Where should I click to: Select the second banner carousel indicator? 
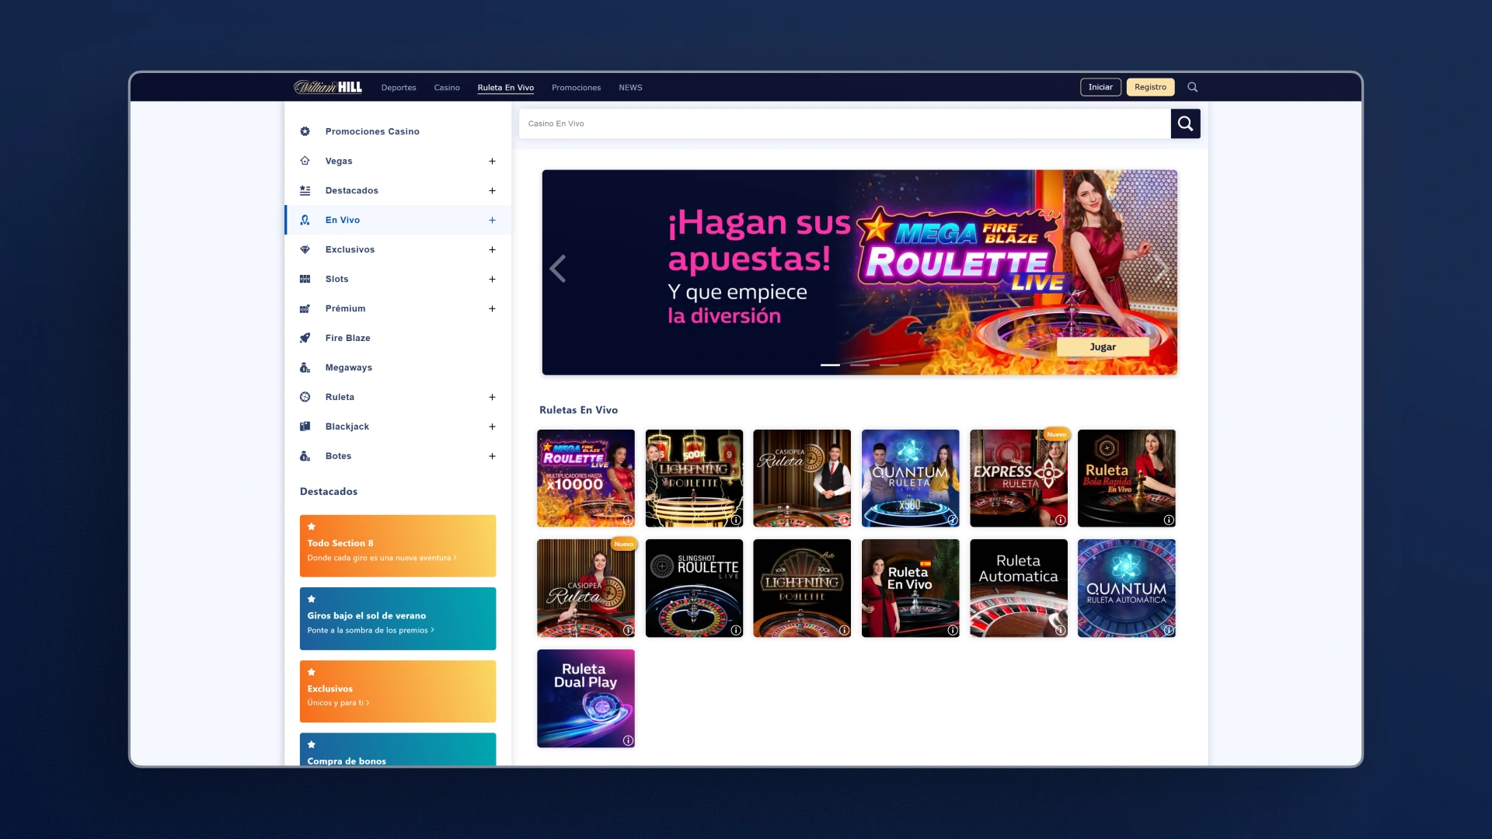[x=859, y=364]
